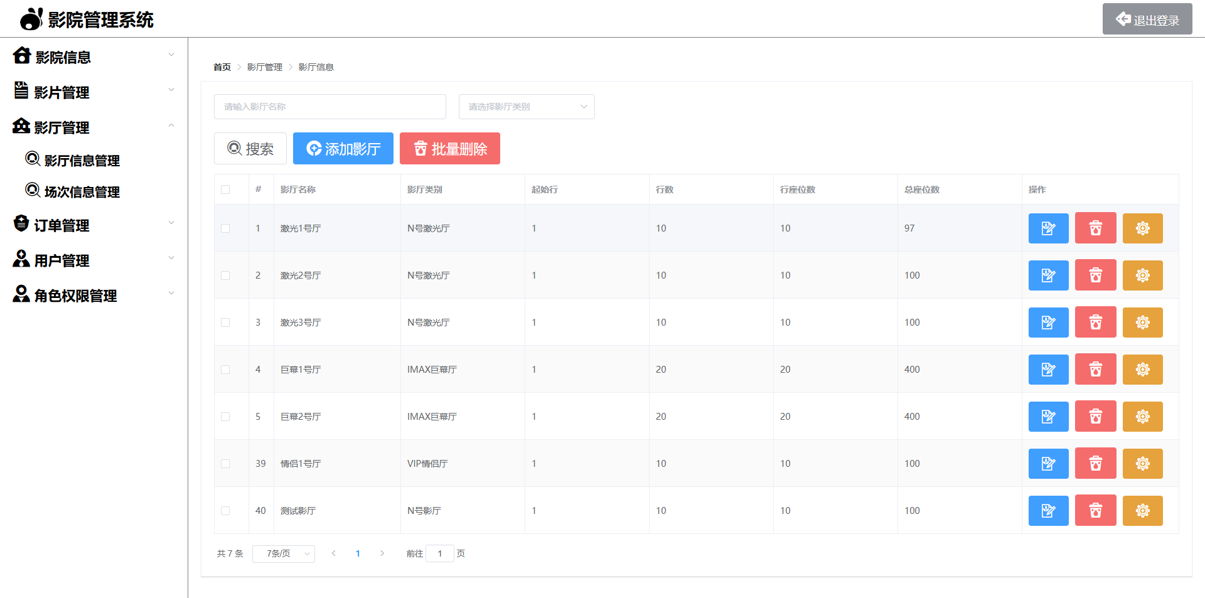Image resolution: width=1205 pixels, height=598 pixels.
Task: Click the delete icon for 巨幕1号厅
Action: pyautogui.click(x=1095, y=369)
